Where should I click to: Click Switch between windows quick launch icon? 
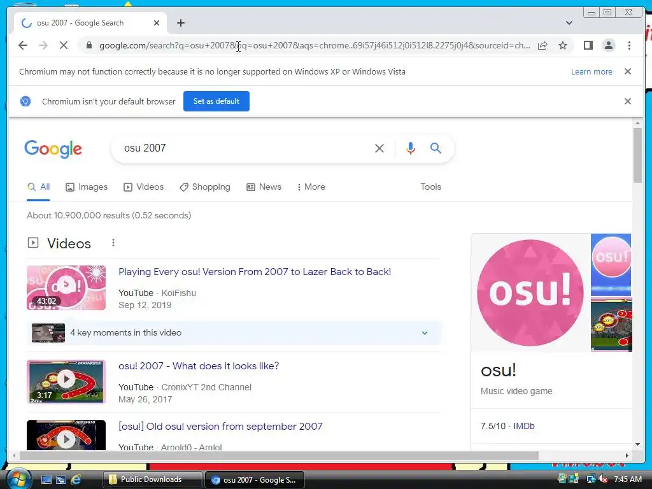pyautogui.click(x=61, y=479)
